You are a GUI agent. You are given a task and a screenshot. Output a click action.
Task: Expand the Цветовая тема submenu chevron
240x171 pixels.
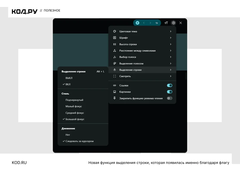click(x=171, y=31)
